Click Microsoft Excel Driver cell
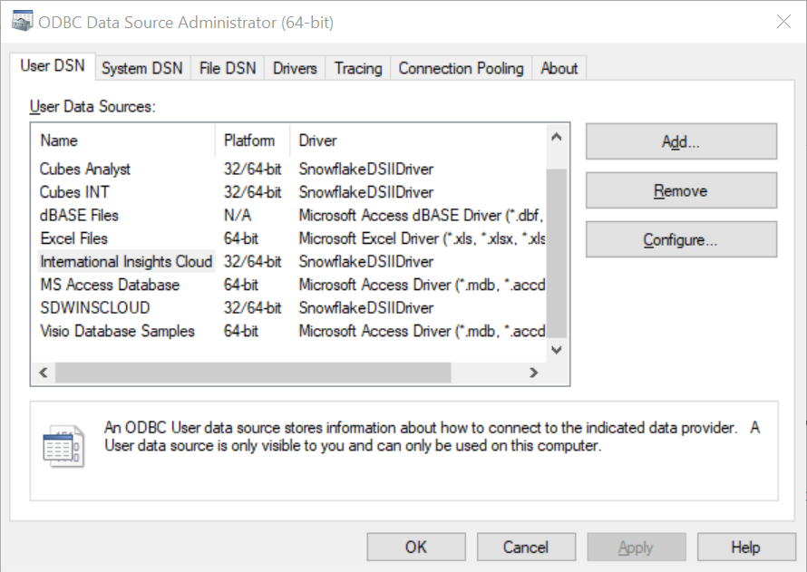The image size is (807, 572). pos(422,238)
